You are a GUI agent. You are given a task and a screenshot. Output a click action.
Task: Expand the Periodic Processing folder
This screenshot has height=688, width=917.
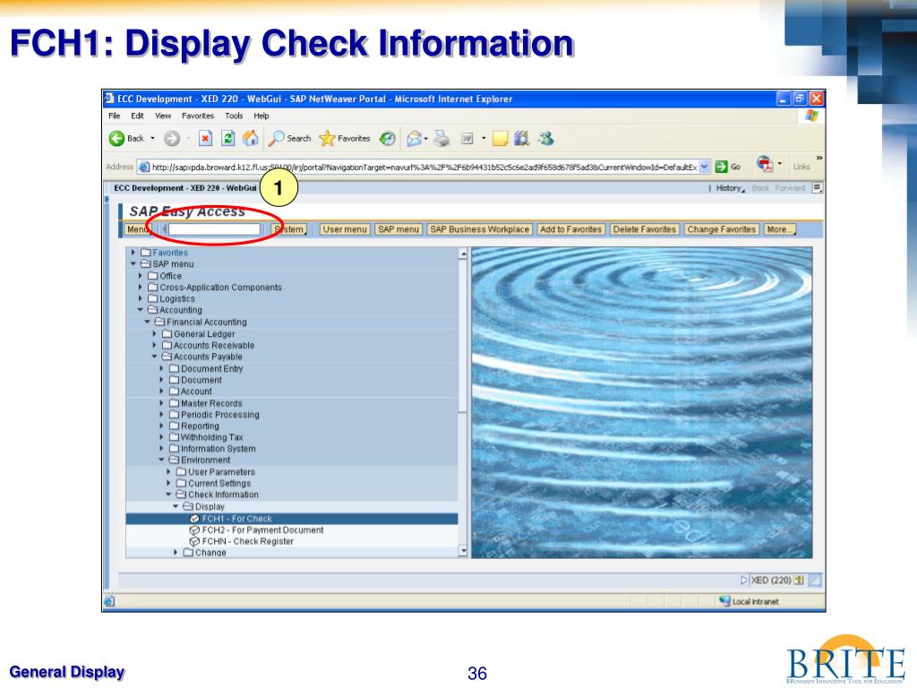pyautogui.click(x=161, y=414)
